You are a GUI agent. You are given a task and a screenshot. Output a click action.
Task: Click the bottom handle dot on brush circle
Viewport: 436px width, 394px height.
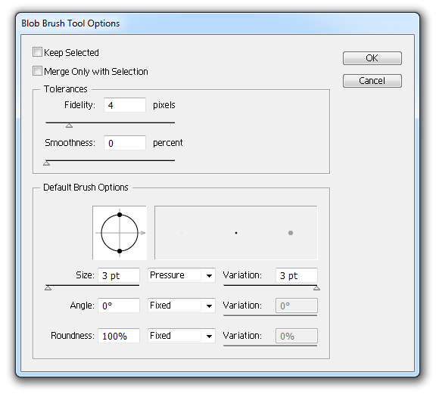point(120,251)
